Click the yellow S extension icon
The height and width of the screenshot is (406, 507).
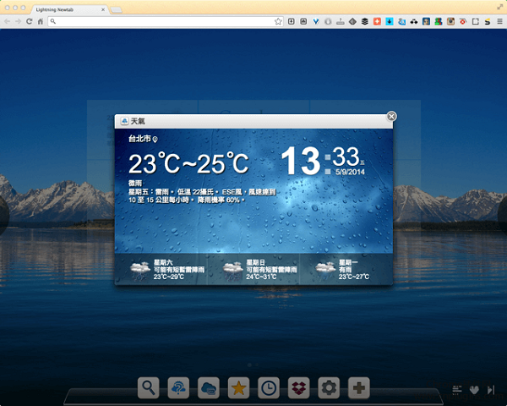(x=488, y=21)
